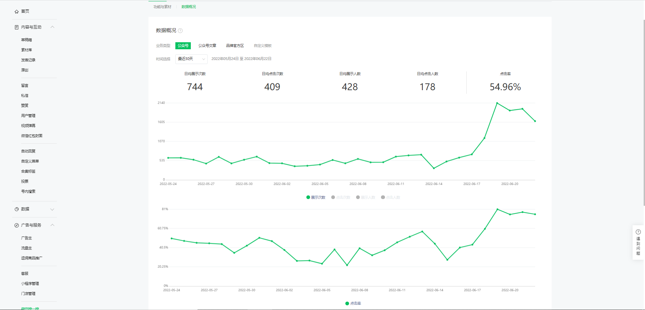
Task: Click the 遇到问题 question mark icon
Action: (638, 232)
